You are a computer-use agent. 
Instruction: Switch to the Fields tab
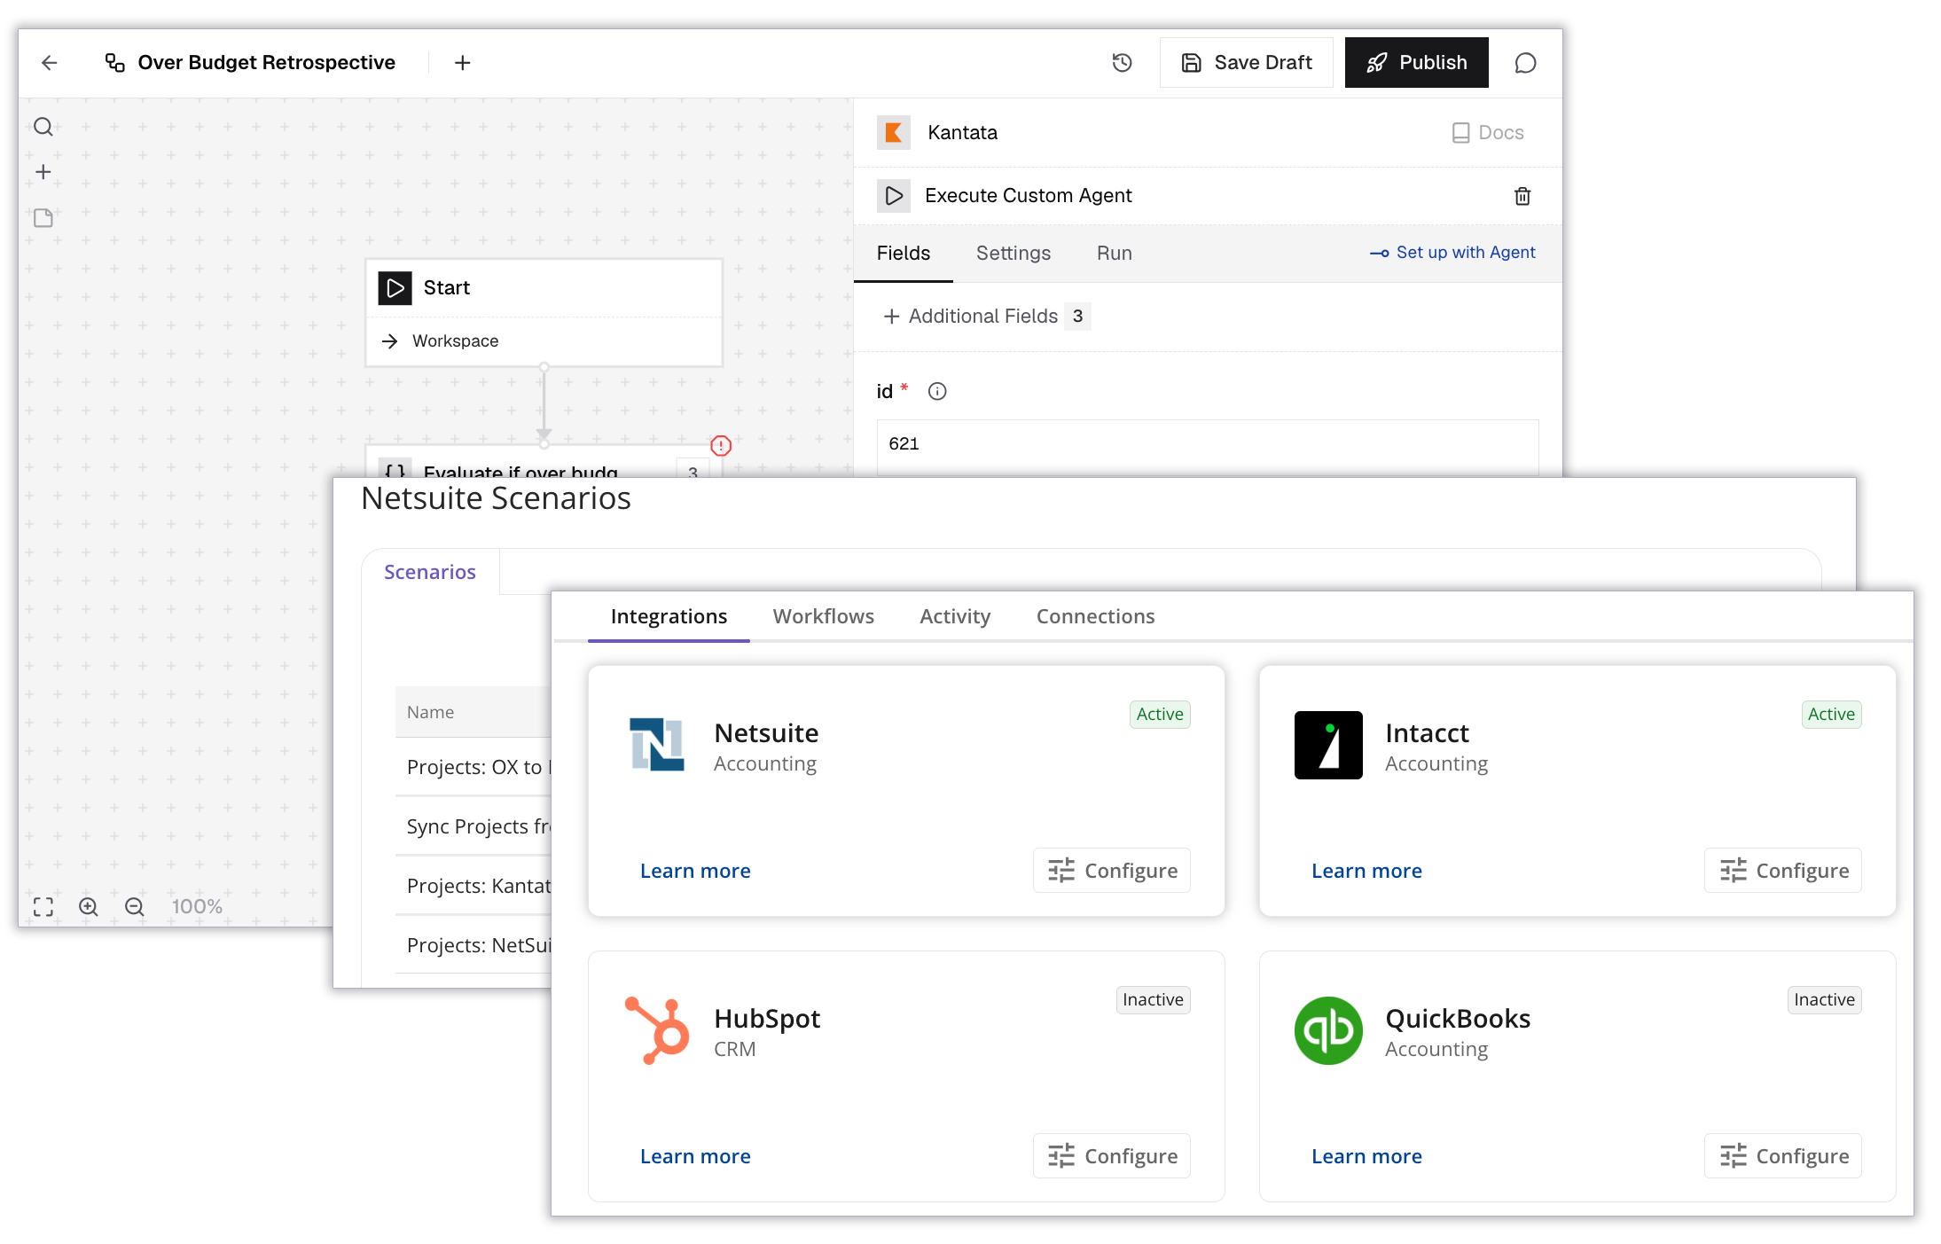pyautogui.click(x=904, y=254)
